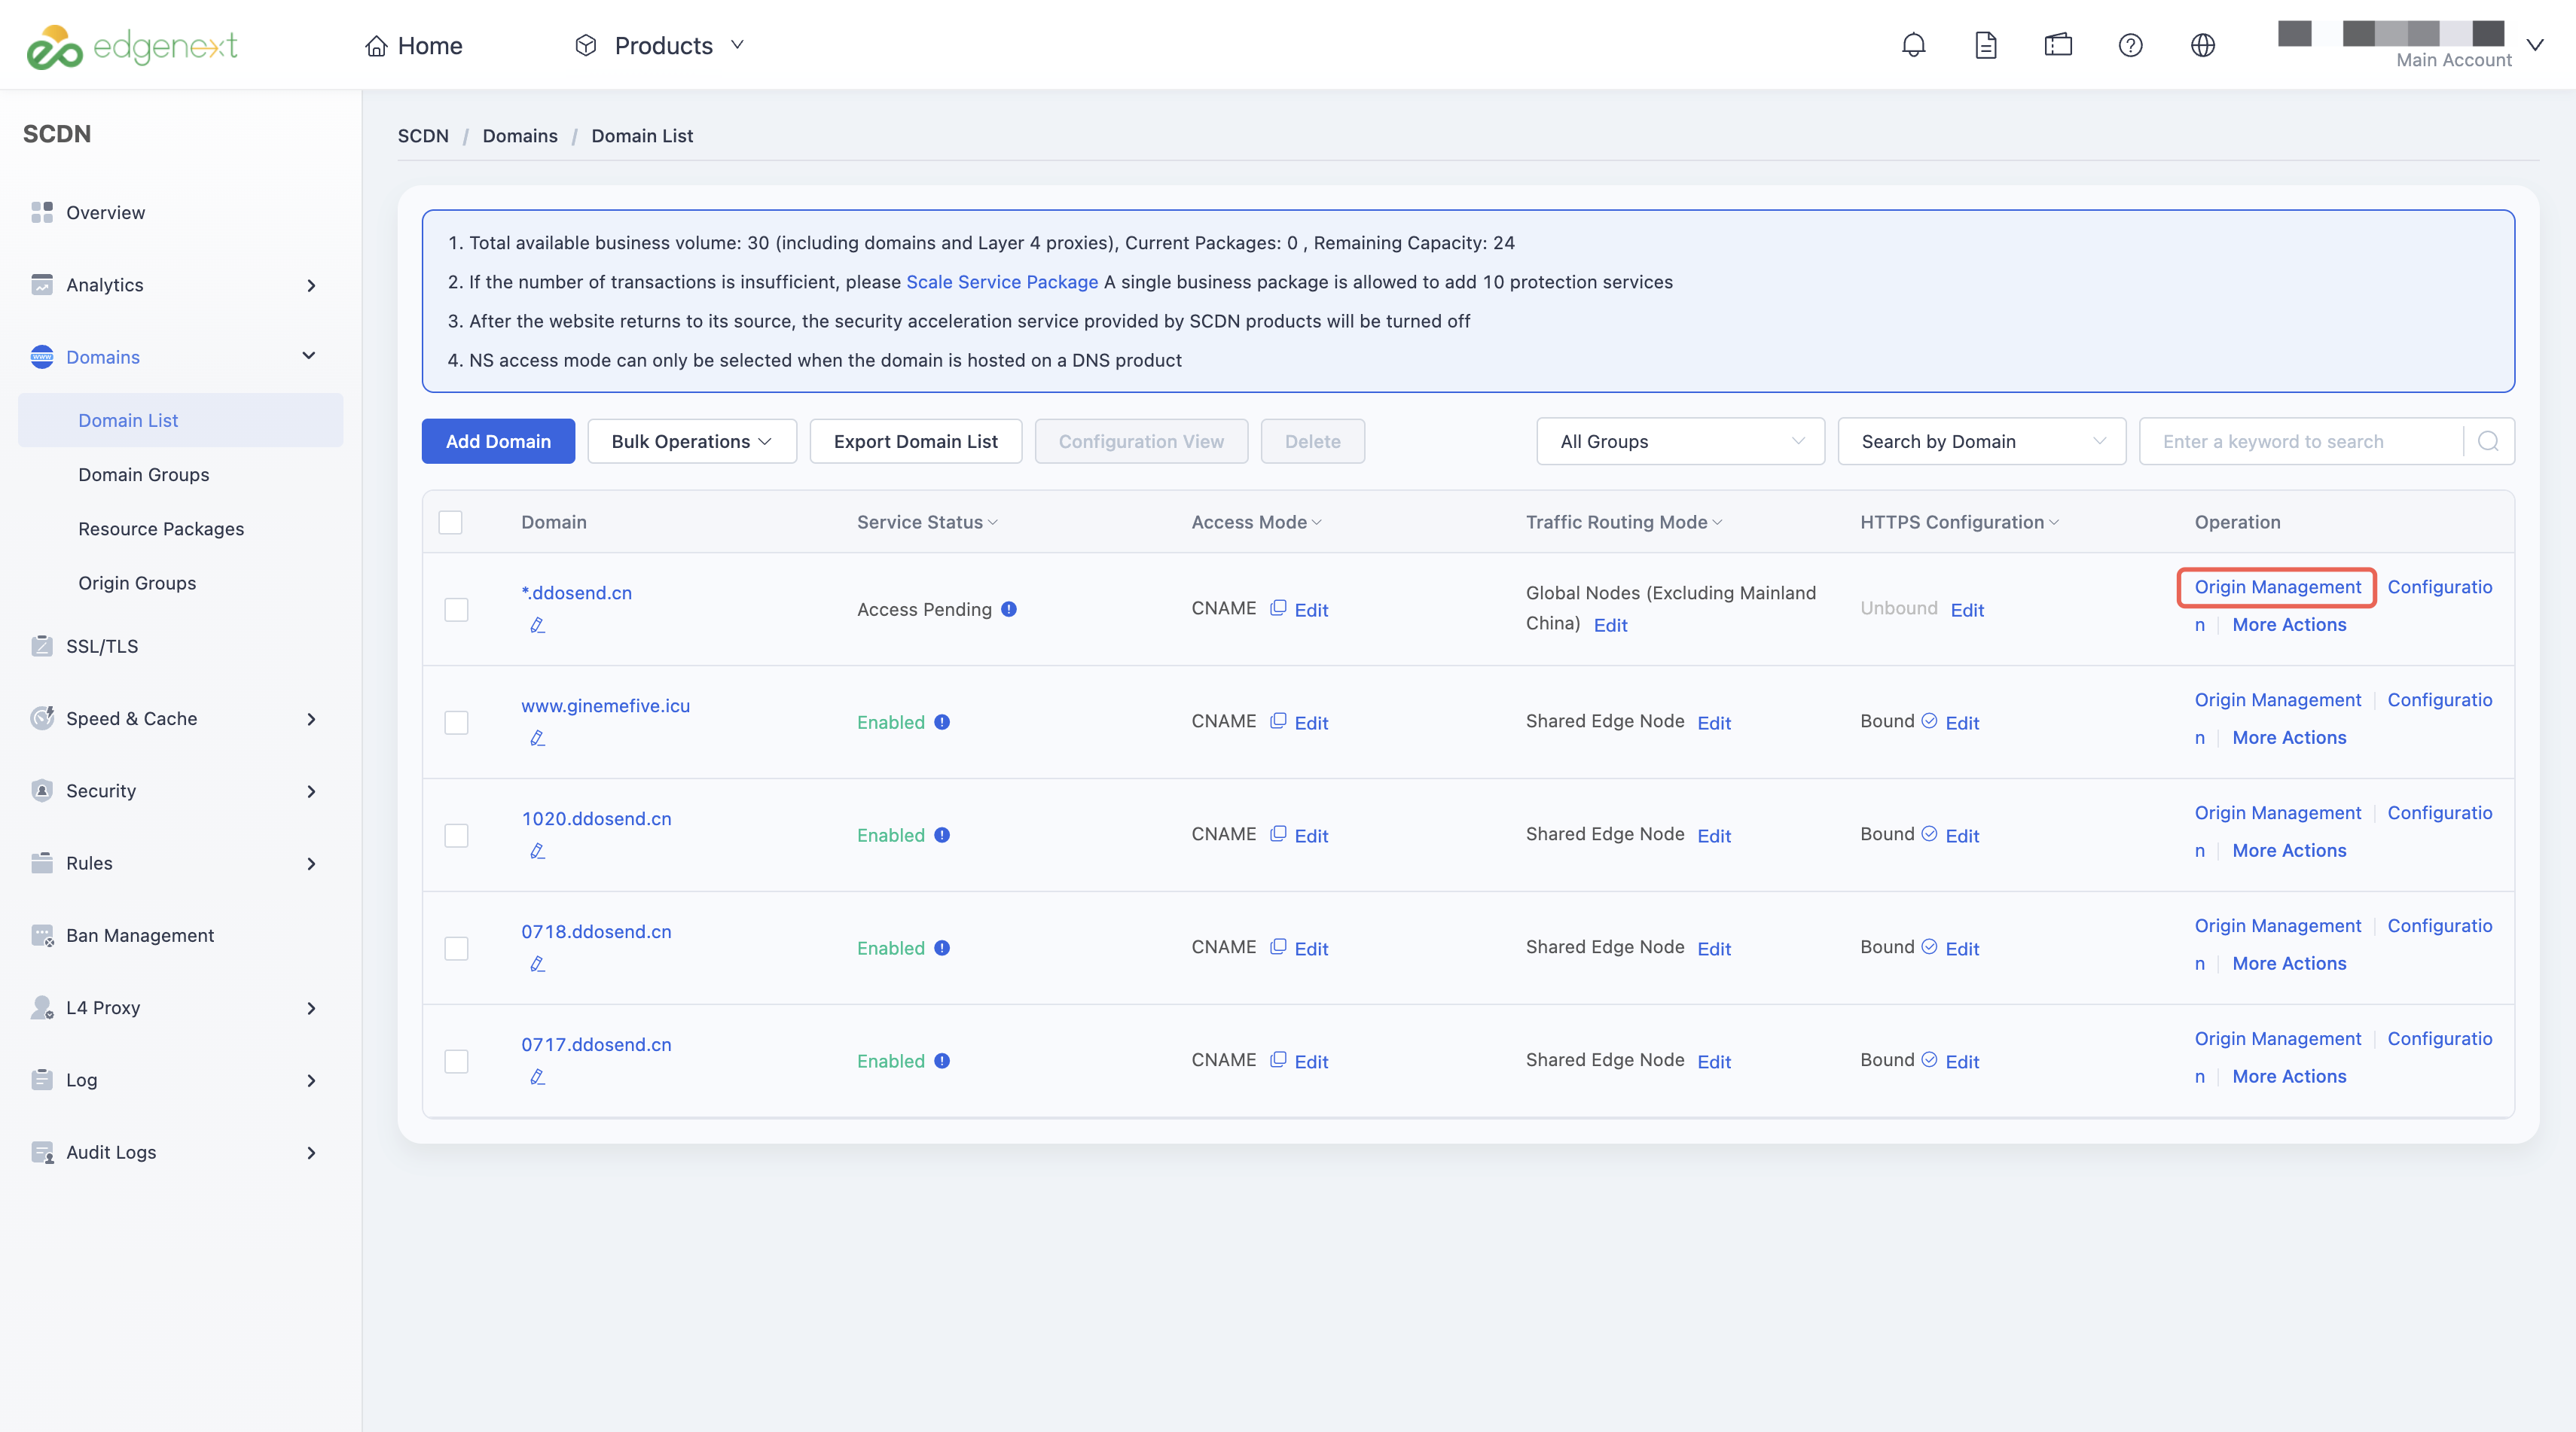This screenshot has height=1432, width=2576.
Task: Click the Access Pending info icon
Action: 1009,608
